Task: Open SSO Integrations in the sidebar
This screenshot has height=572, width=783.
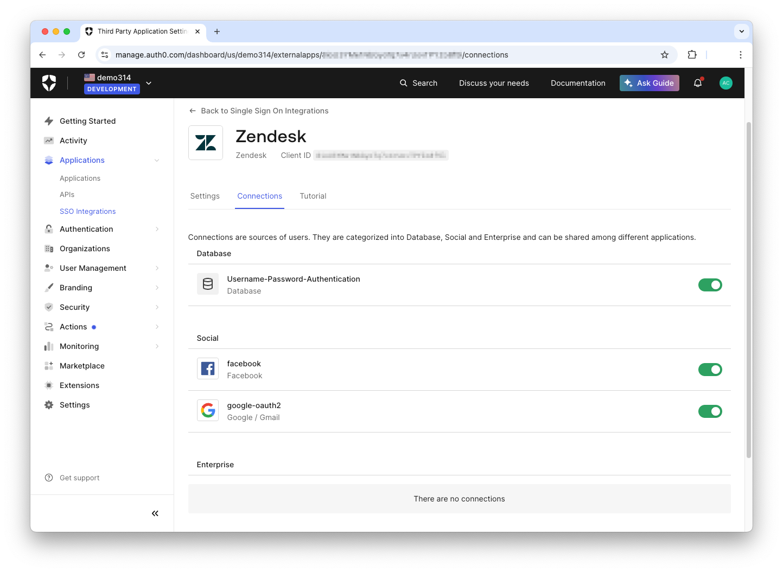Action: [x=88, y=211]
